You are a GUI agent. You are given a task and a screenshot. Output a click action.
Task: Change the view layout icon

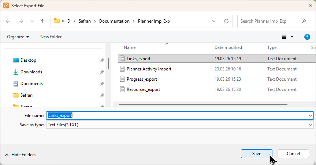pyautogui.click(x=284, y=37)
